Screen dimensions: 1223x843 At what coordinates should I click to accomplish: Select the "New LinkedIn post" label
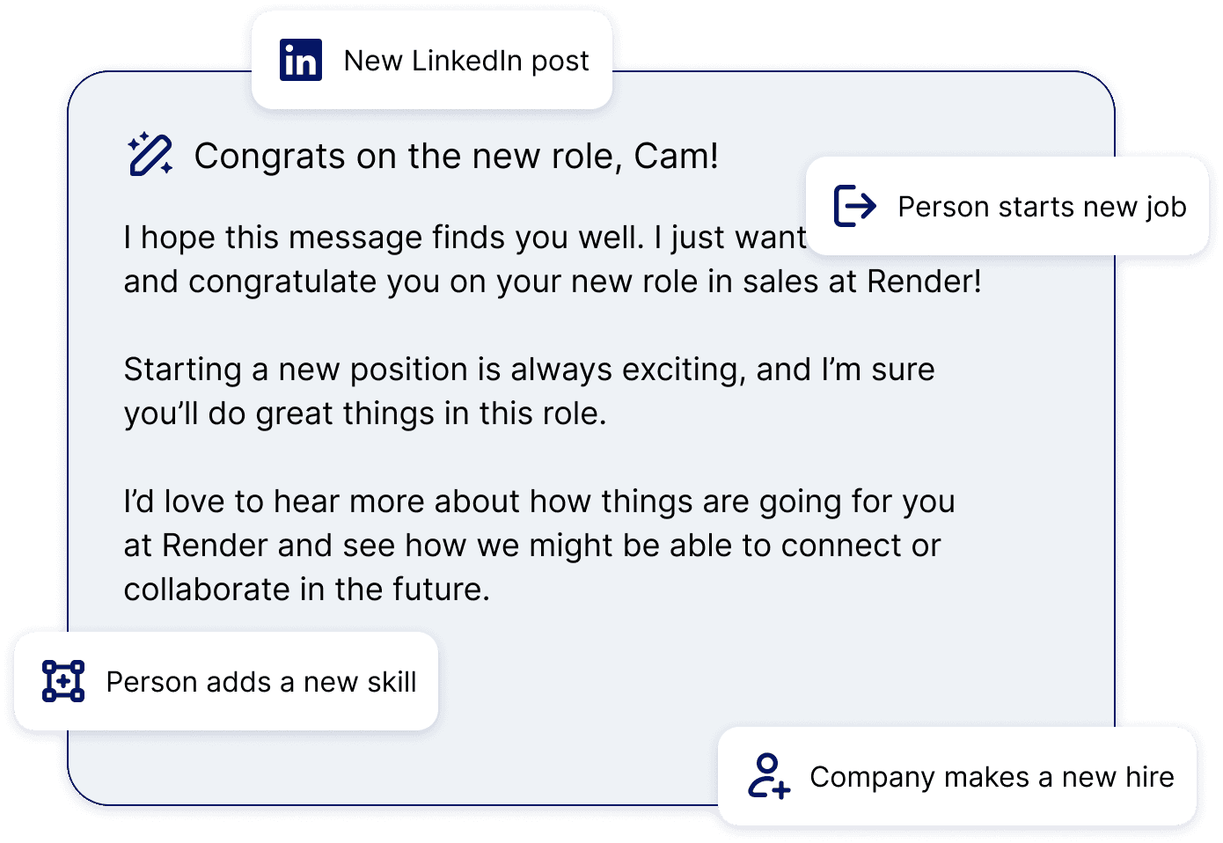(465, 61)
